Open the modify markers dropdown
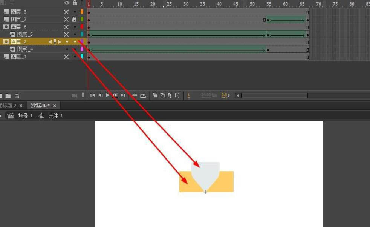The width and height of the screenshot is (370, 227). coord(177,95)
